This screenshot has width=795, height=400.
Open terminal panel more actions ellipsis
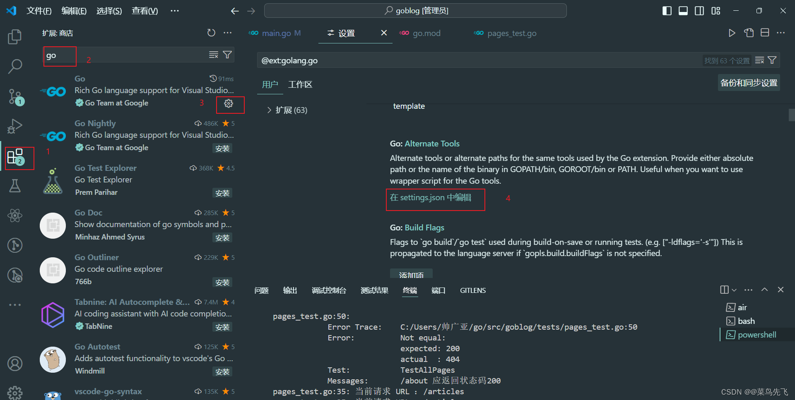[x=749, y=290]
